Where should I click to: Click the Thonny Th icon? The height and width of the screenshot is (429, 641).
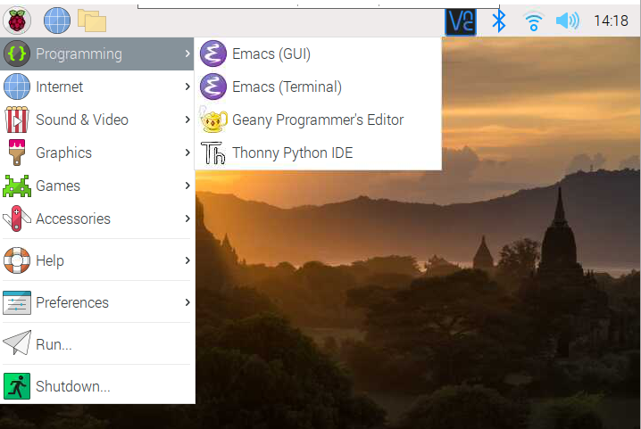(x=213, y=153)
